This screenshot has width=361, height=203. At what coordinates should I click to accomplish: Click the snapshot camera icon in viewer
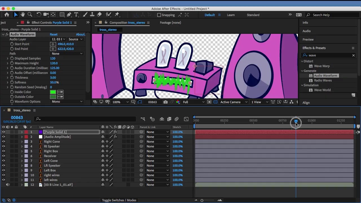(x=166, y=102)
